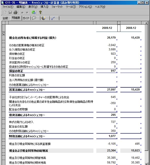Select row label 仕入債務の増減の修正
The width and height of the screenshot is (150, 165).
coord(22,50)
